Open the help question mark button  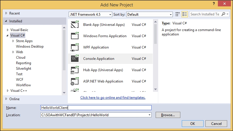[x=214, y=3]
